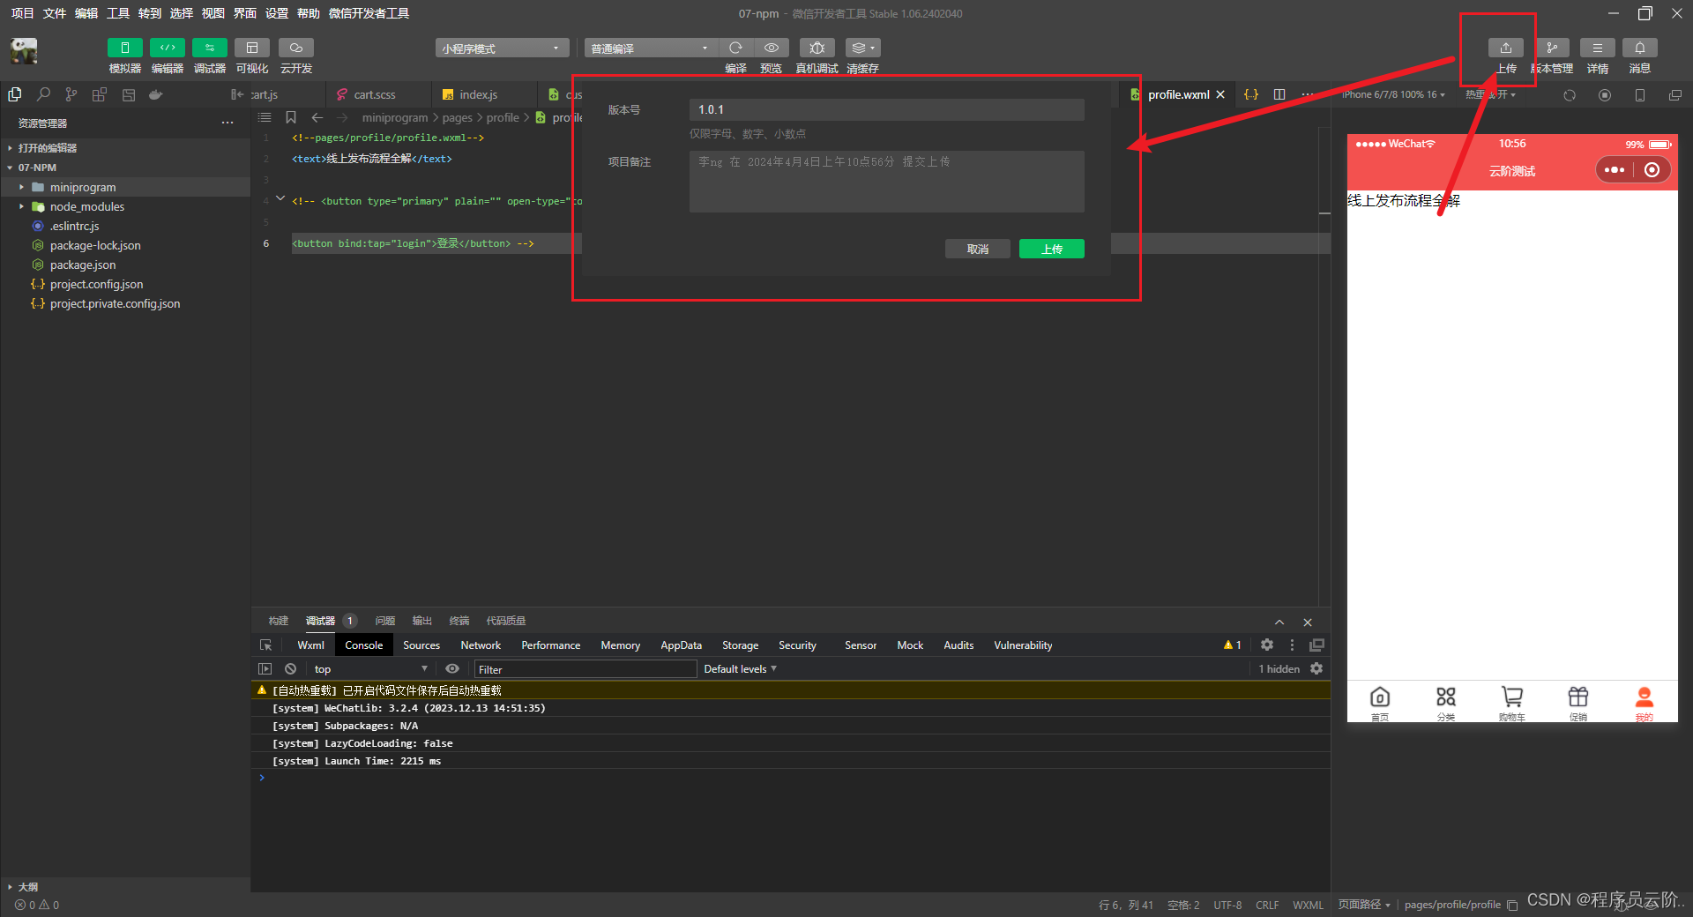Open the 小程序模式 mode dropdown
Image resolution: width=1693 pixels, height=917 pixels.
click(502, 48)
